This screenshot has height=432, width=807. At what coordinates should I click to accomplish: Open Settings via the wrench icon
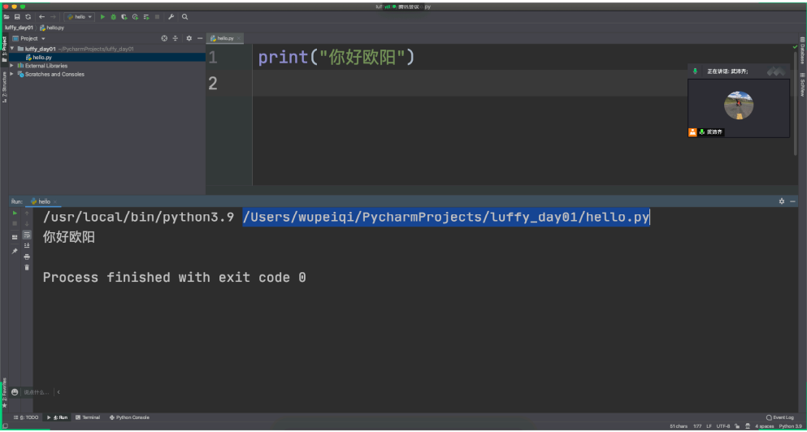[x=171, y=17]
